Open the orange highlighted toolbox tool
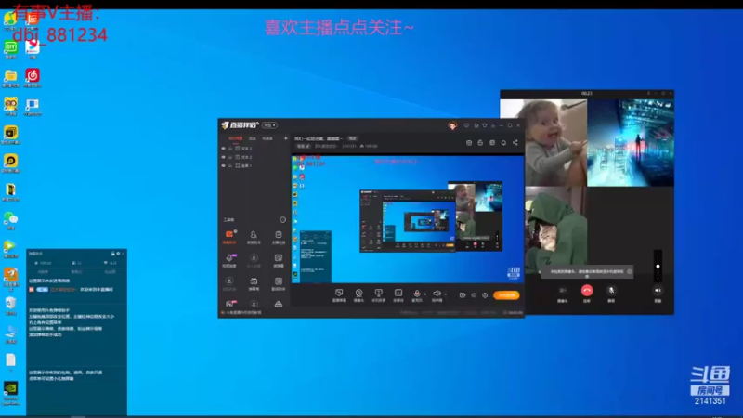The image size is (743, 418). click(229, 237)
